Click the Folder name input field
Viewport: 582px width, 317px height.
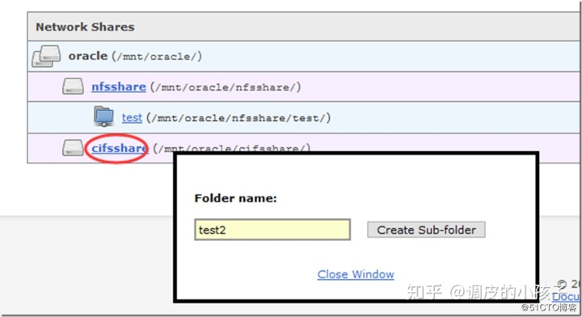click(272, 230)
